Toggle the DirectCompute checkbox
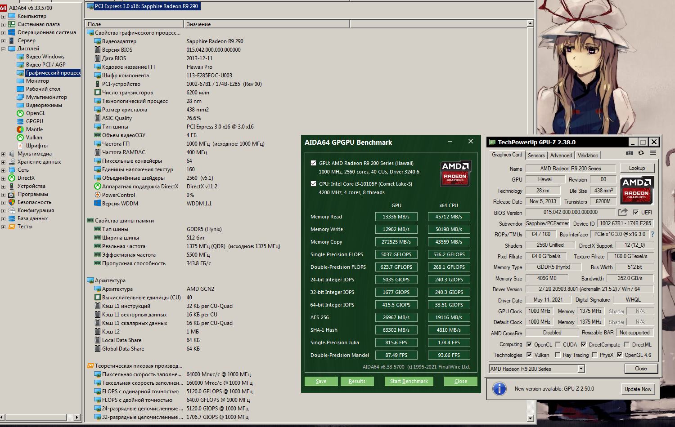Screen dimensions: 675x427 pyautogui.click(x=584, y=345)
